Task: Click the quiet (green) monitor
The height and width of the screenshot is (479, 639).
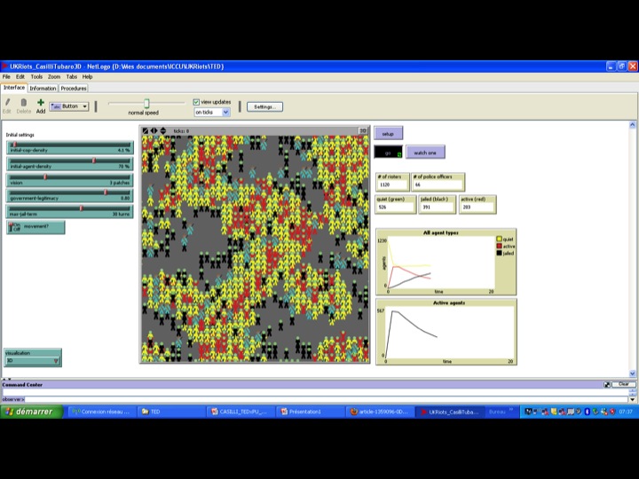Action: (395, 204)
